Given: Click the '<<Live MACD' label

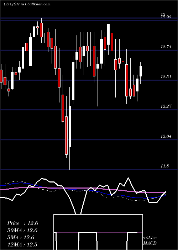Looking at the screenshot, I should 150,240.
